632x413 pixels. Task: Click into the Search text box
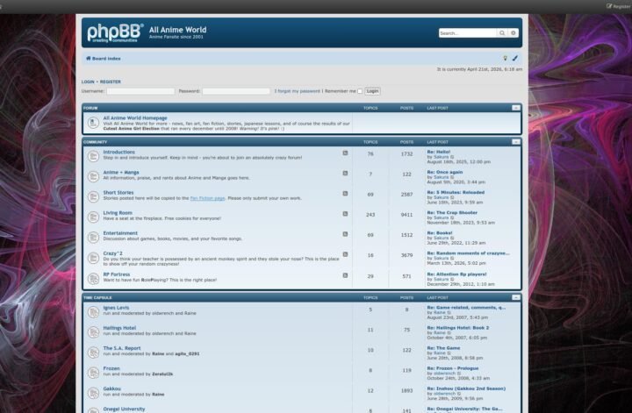[x=467, y=33]
